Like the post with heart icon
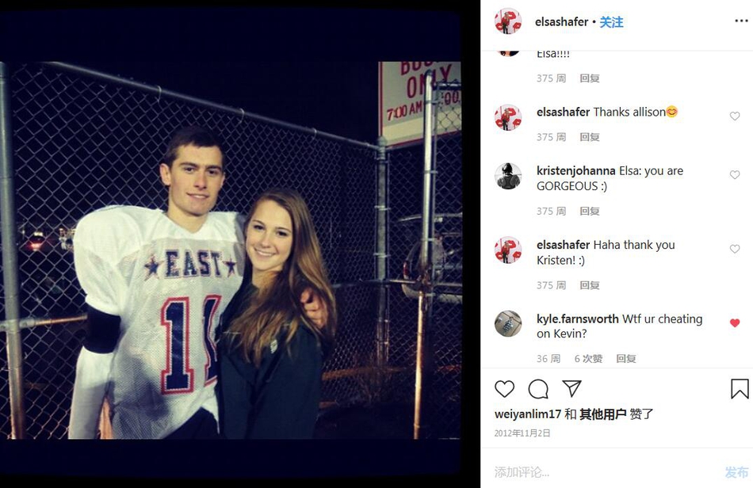 pyautogui.click(x=504, y=389)
